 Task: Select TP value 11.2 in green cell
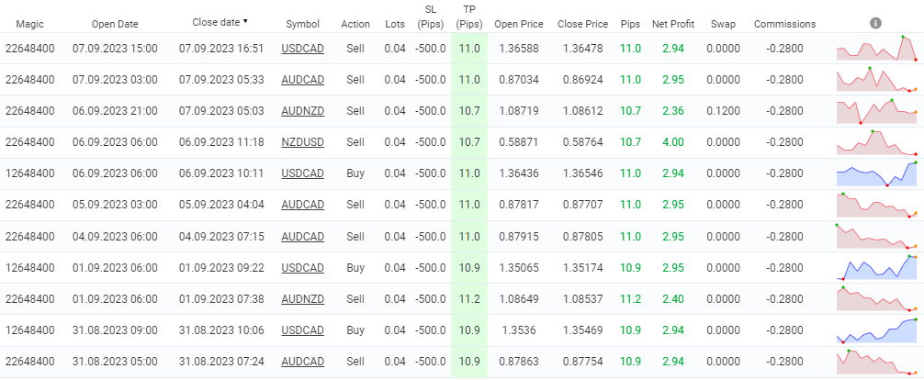[x=469, y=298]
